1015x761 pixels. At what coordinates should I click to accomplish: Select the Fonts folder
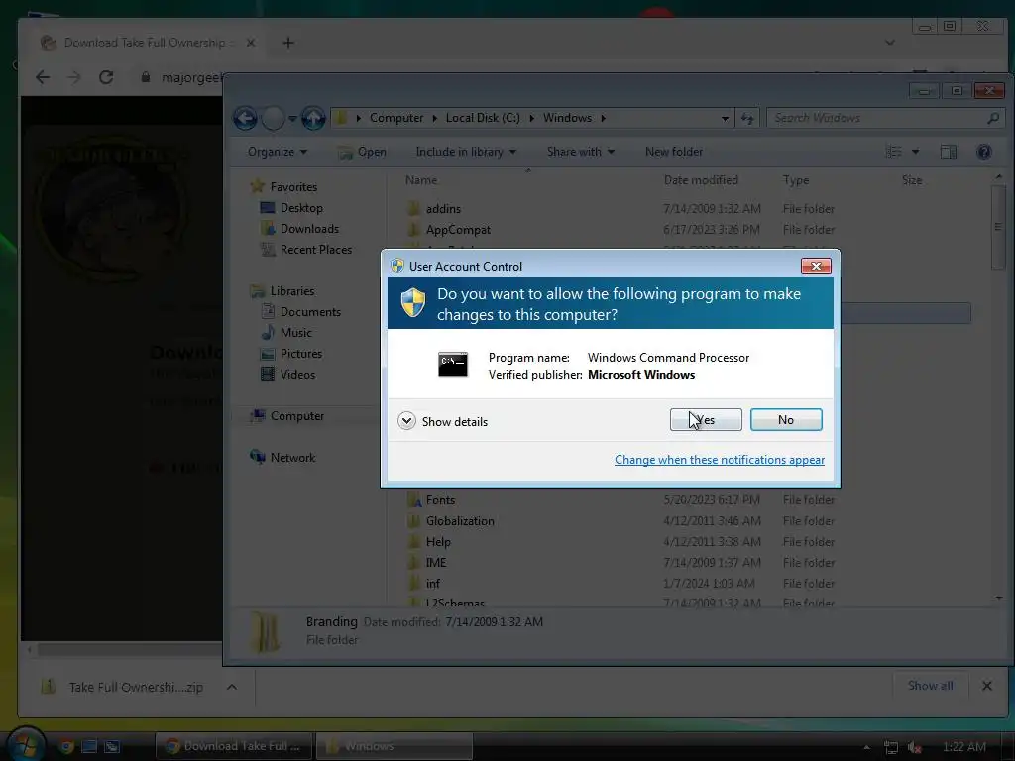click(440, 500)
